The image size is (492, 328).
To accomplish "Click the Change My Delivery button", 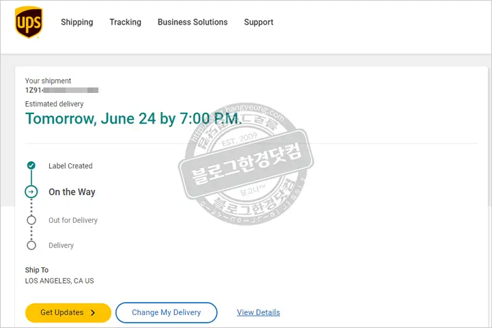I will 166,312.
